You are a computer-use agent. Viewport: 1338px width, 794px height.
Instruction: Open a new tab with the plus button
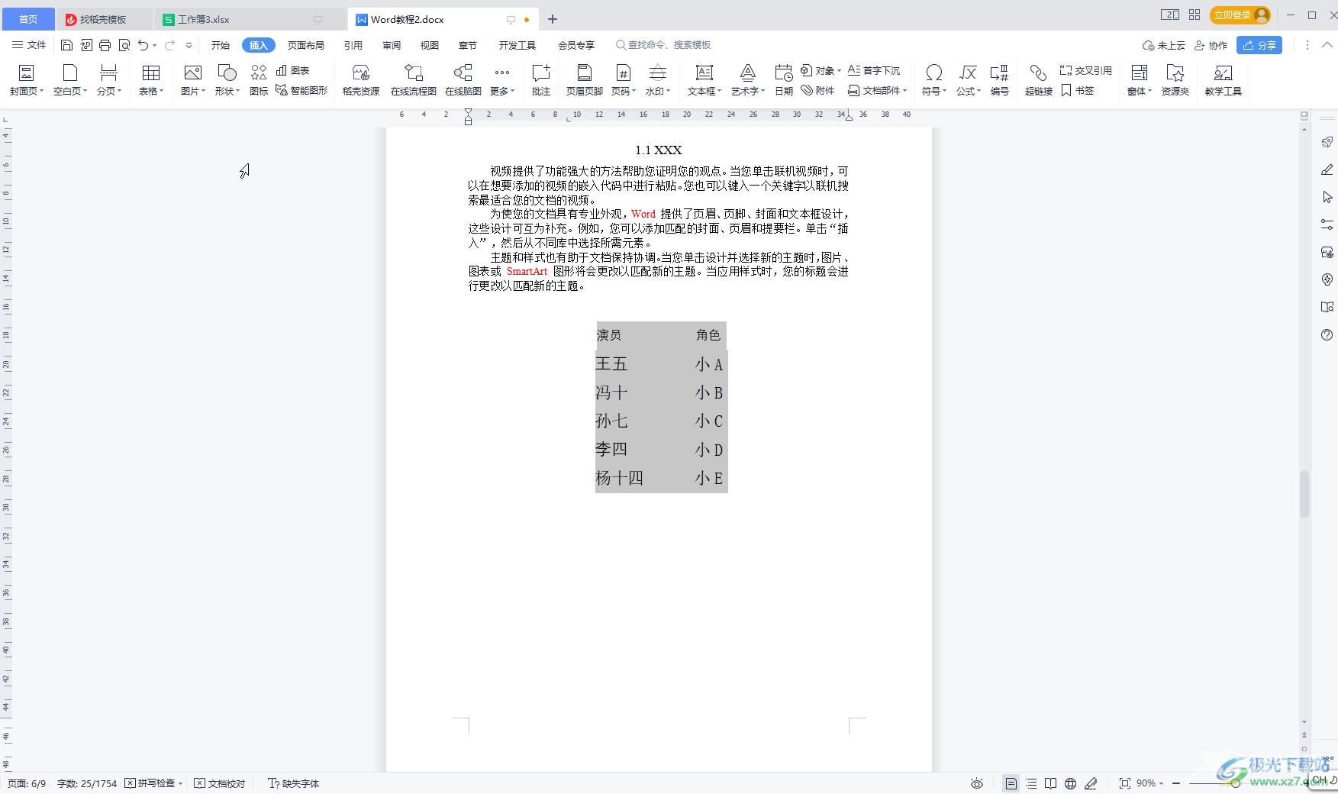tap(553, 19)
